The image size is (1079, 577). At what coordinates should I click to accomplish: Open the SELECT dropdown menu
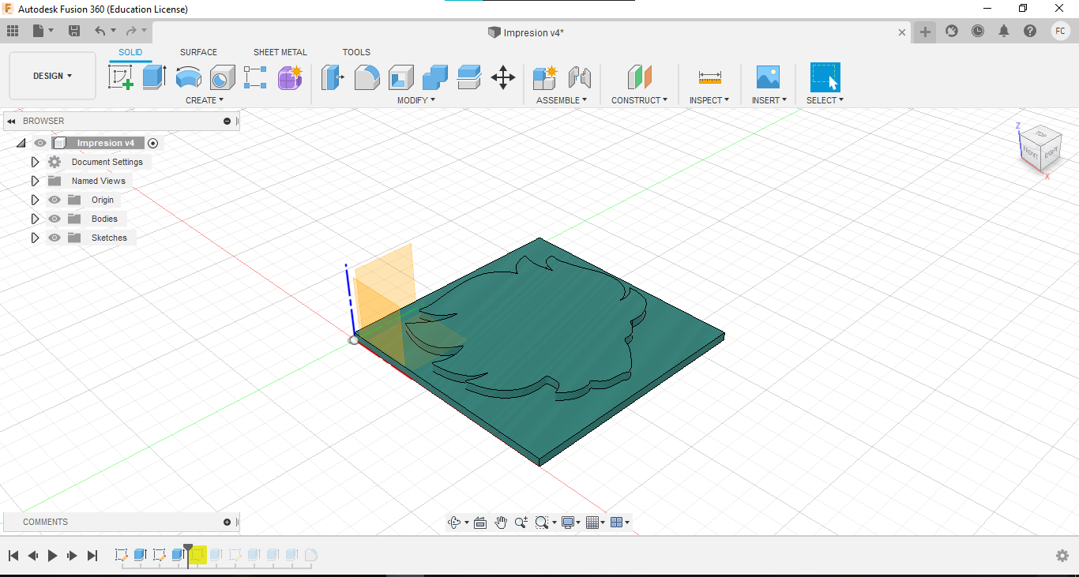click(x=825, y=100)
